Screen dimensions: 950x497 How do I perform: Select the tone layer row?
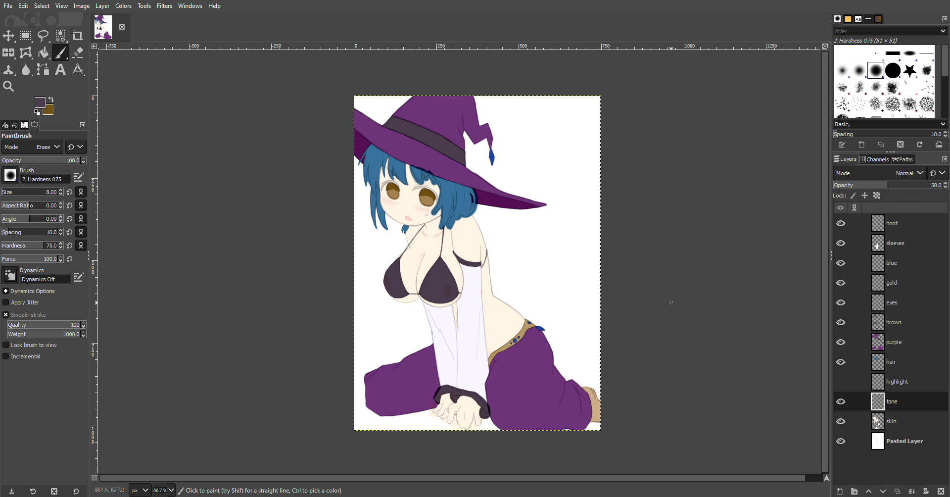click(891, 401)
